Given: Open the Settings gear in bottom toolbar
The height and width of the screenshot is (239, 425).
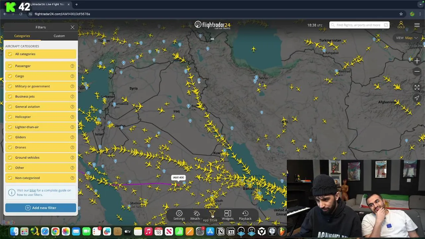Looking at the screenshot, I should (x=179, y=215).
